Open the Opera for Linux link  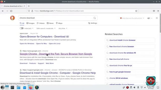(x=55, y=43)
